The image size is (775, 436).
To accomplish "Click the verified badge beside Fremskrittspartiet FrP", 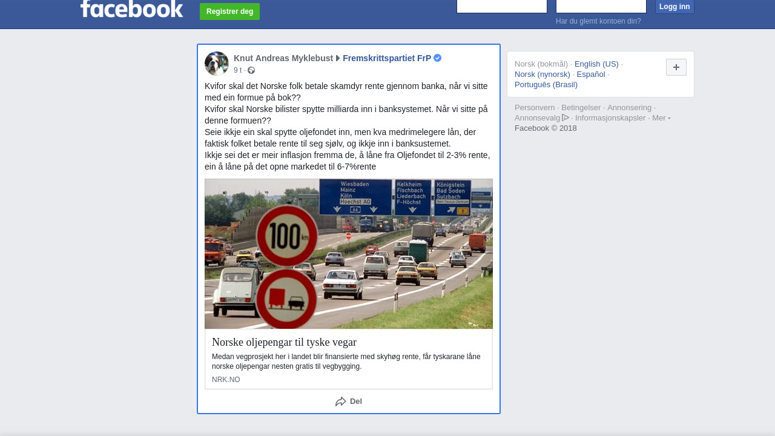I will pyautogui.click(x=437, y=58).
